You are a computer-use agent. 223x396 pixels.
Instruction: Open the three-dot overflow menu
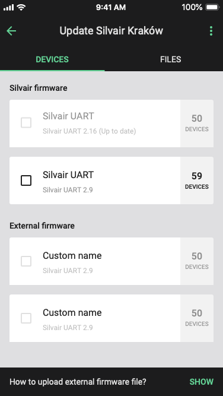click(x=211, y=31)
